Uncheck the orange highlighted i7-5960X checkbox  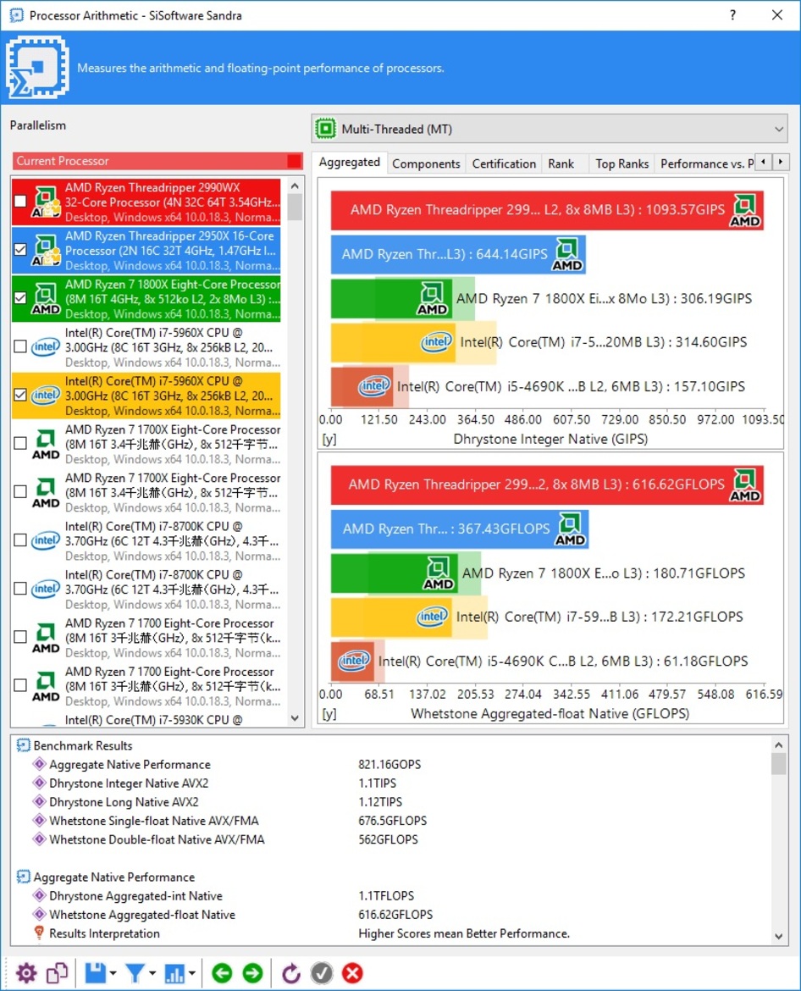click(20, 395)
